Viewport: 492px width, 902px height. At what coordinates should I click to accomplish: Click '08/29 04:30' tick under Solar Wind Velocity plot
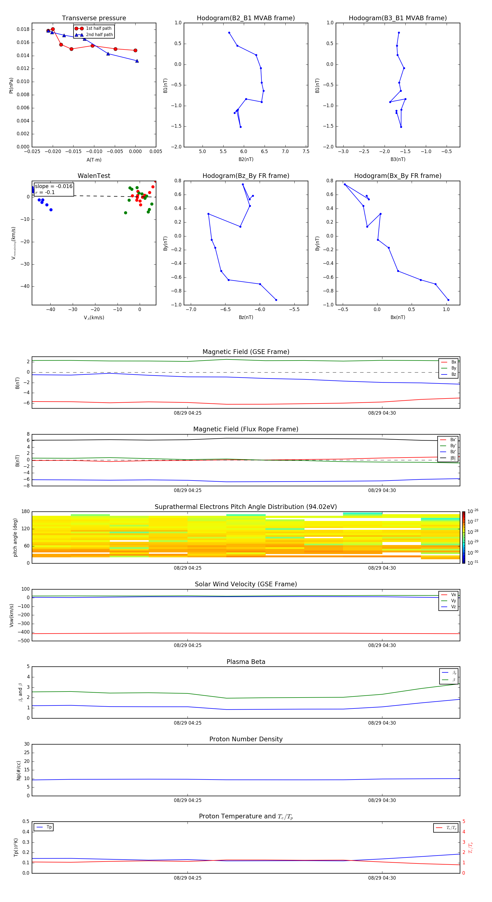click(382, 645)
